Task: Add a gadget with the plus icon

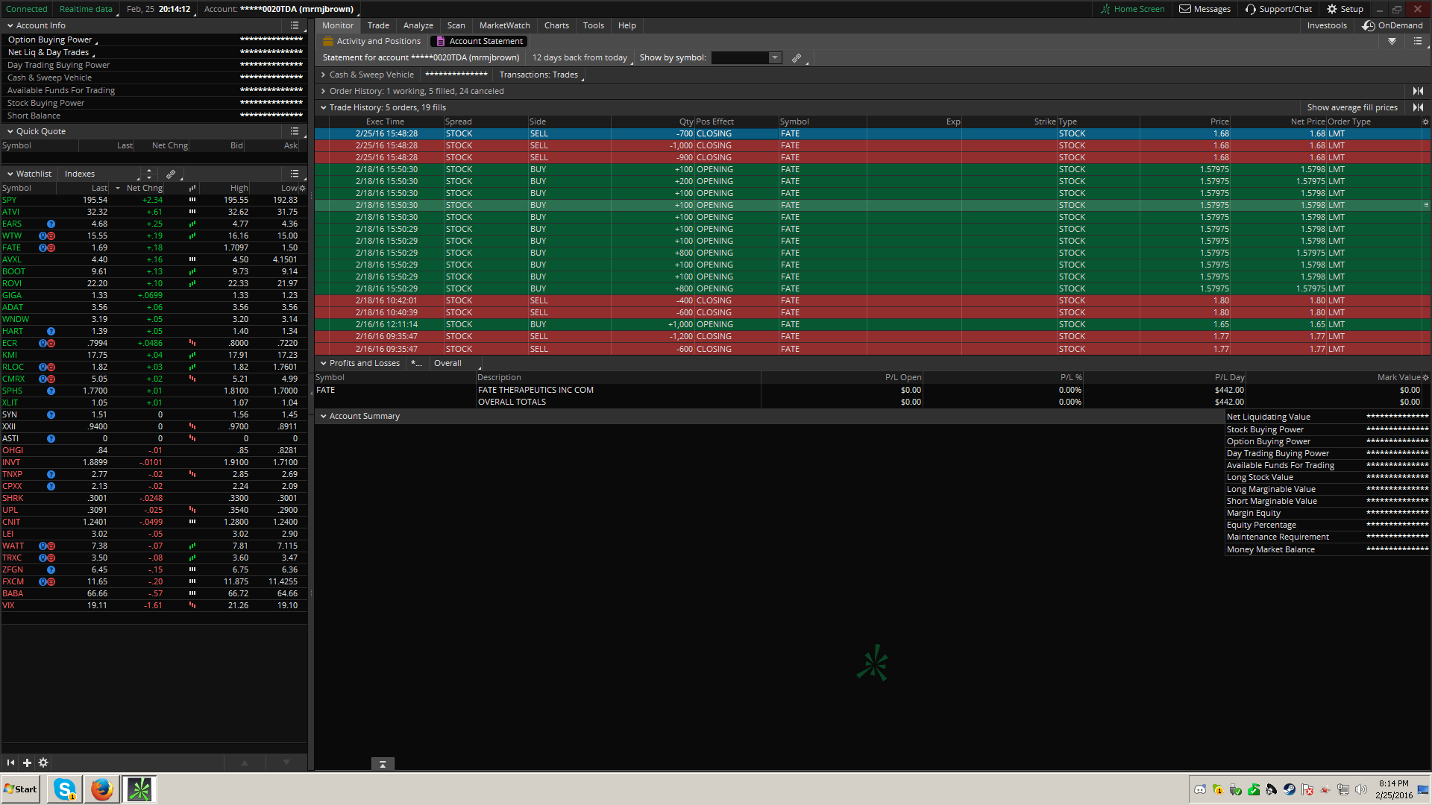Action: [27, 763]
